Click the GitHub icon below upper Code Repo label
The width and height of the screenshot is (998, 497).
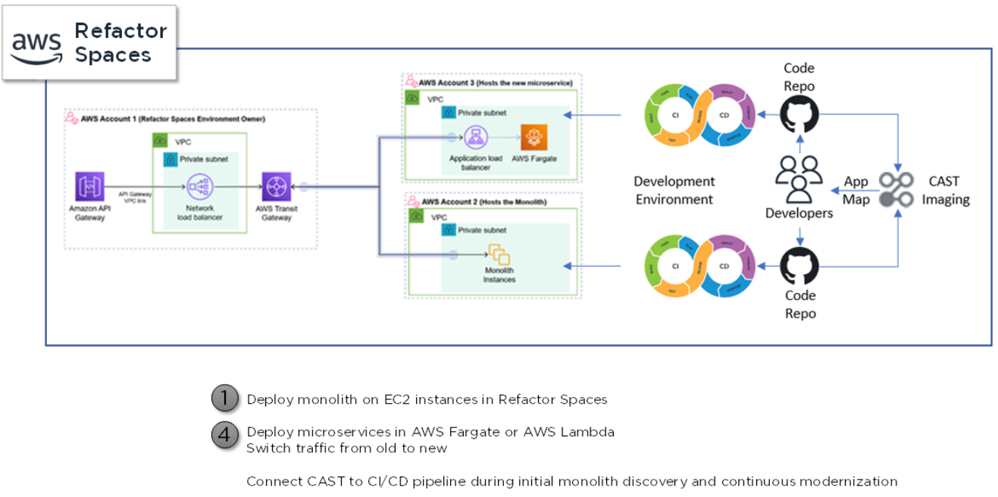tap(799, 116)
